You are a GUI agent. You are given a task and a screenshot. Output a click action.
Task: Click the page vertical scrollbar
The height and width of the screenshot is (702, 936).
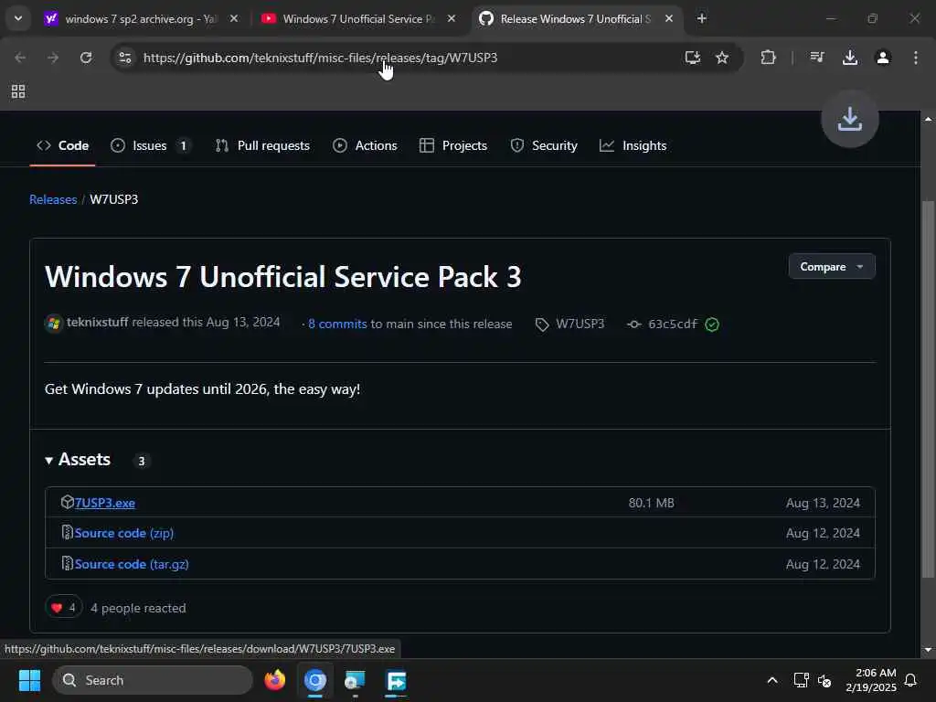click(927, 388)
